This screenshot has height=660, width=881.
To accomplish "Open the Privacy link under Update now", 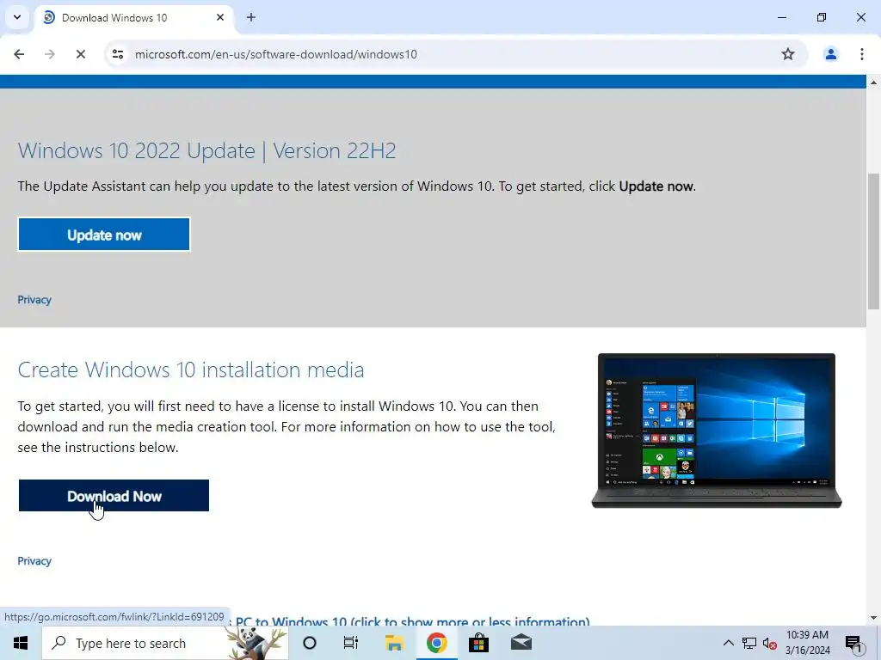I will (34, 300).
